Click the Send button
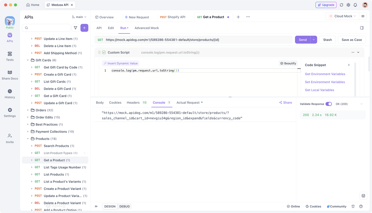The image size is (372, 213). pyautogui.click(x=303, y=40)
